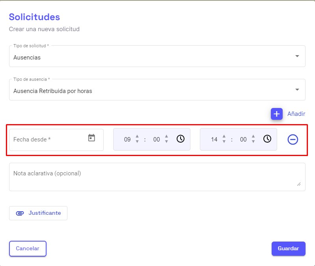Increase start hour with up arrow
This screenshot has width=315, height=266.
137,136
